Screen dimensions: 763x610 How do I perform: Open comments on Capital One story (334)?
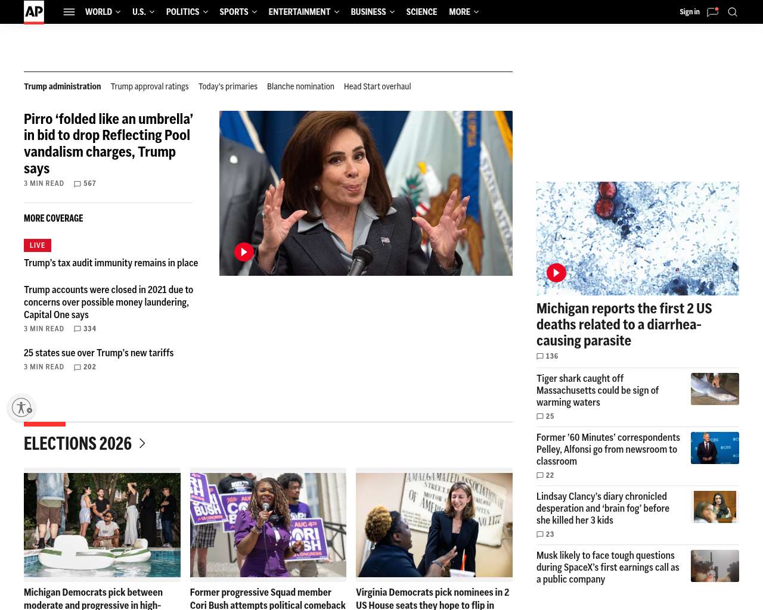point(85,329)
